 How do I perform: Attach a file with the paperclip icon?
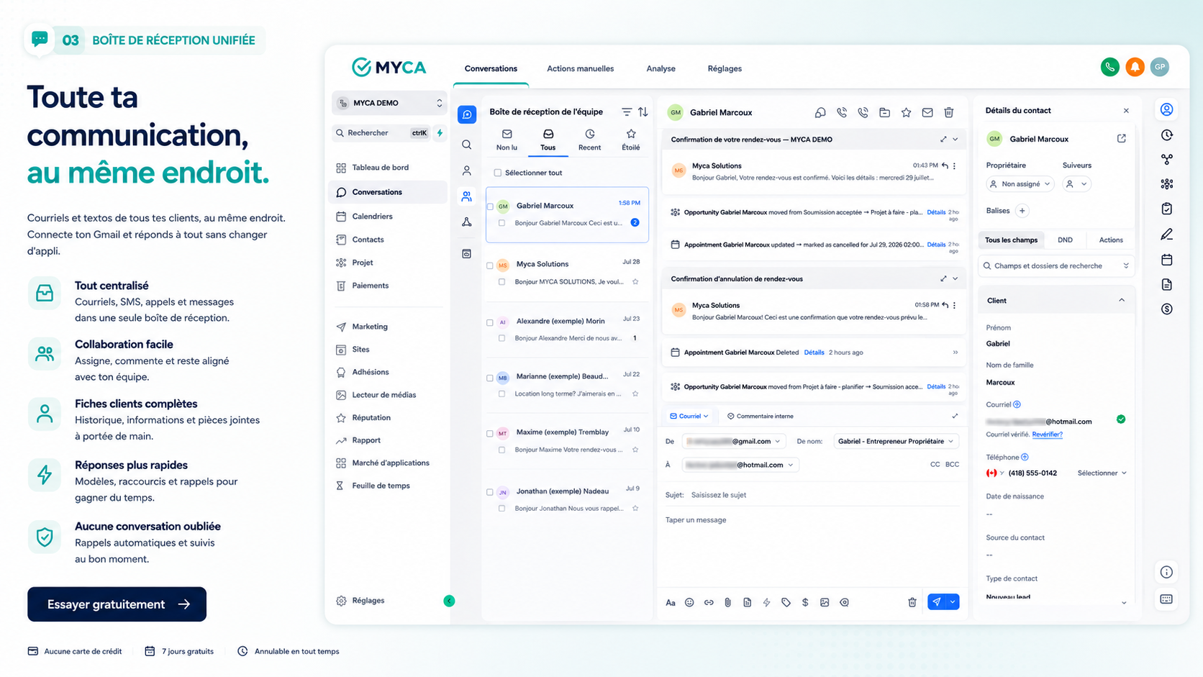727,602
